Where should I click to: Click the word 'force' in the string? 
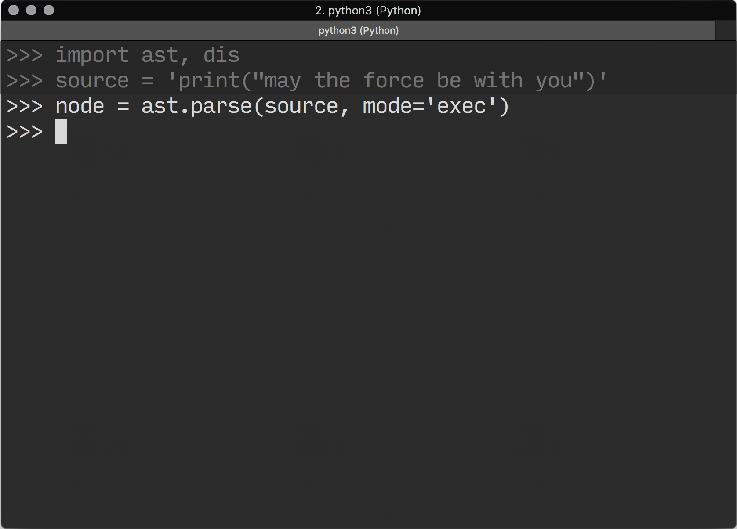click(393, 81)
